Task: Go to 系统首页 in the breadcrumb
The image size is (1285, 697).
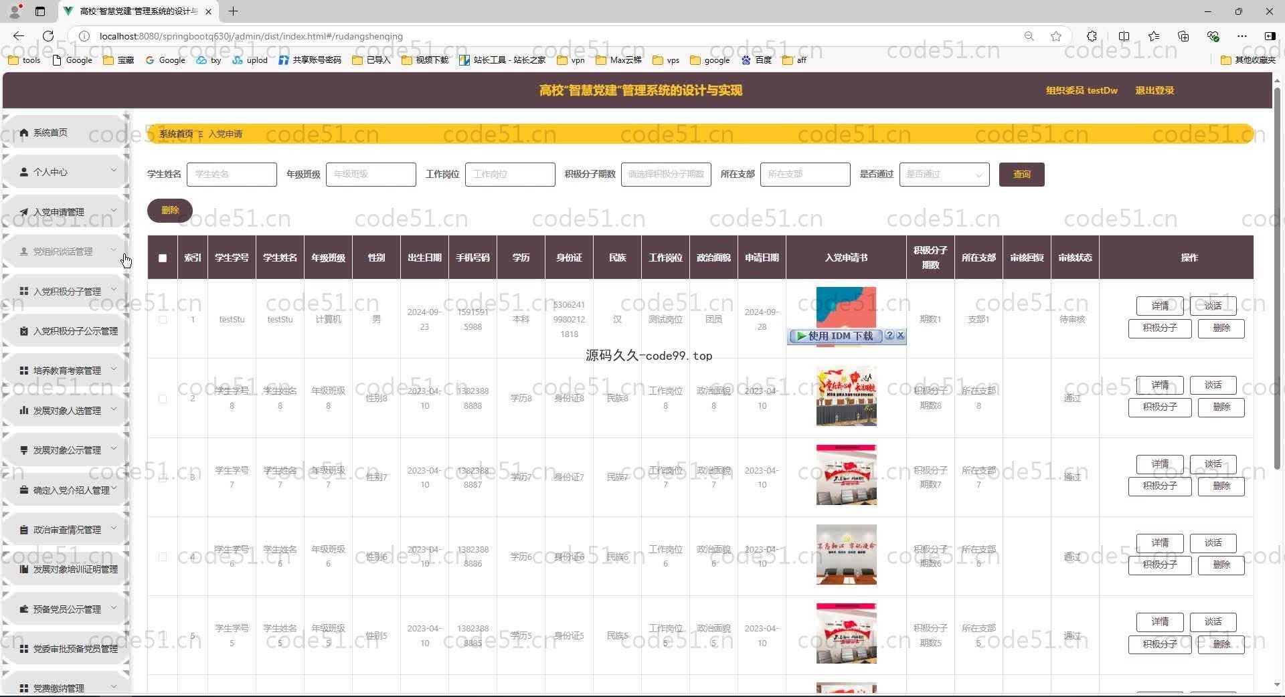Action: [176, 134]
